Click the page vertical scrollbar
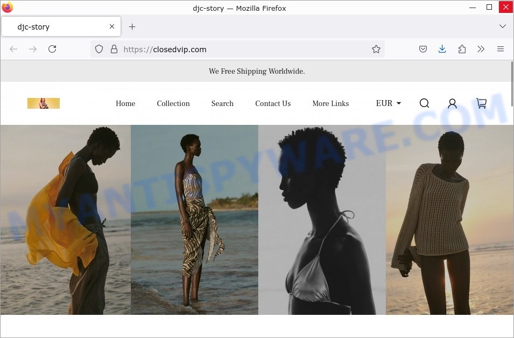 pos(512,84)
